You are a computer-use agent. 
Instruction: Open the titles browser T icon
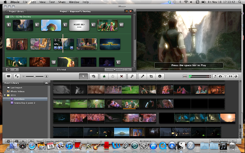[x=225, y=76]
